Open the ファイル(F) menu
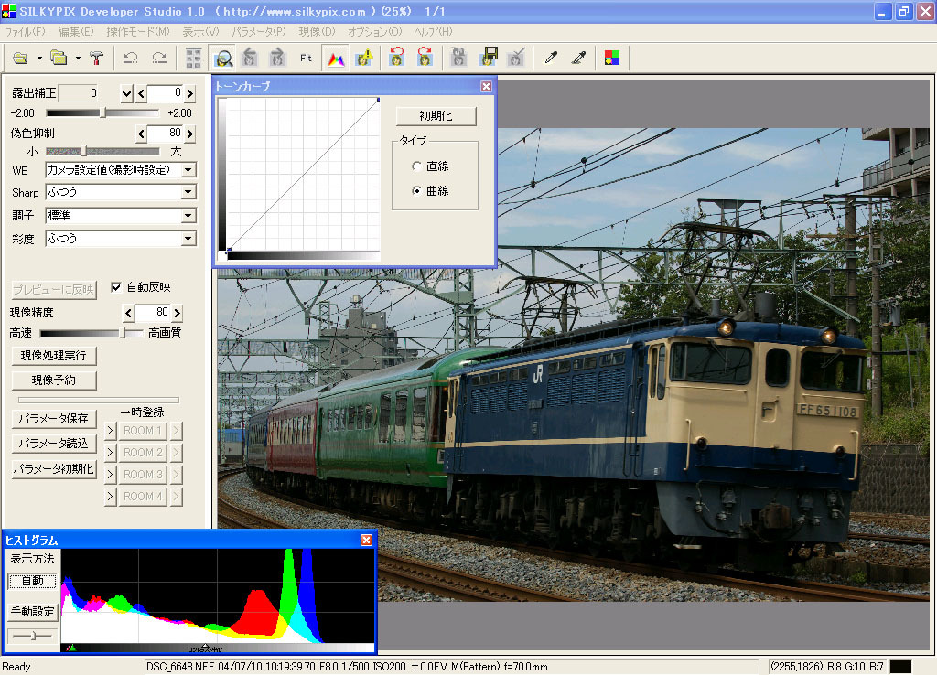The image size is (937, 675). [x=25, y=32]
